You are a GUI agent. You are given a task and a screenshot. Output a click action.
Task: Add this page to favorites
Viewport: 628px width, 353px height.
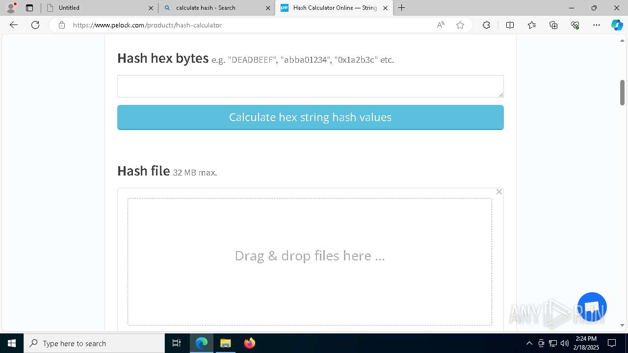tap(460, 25)
